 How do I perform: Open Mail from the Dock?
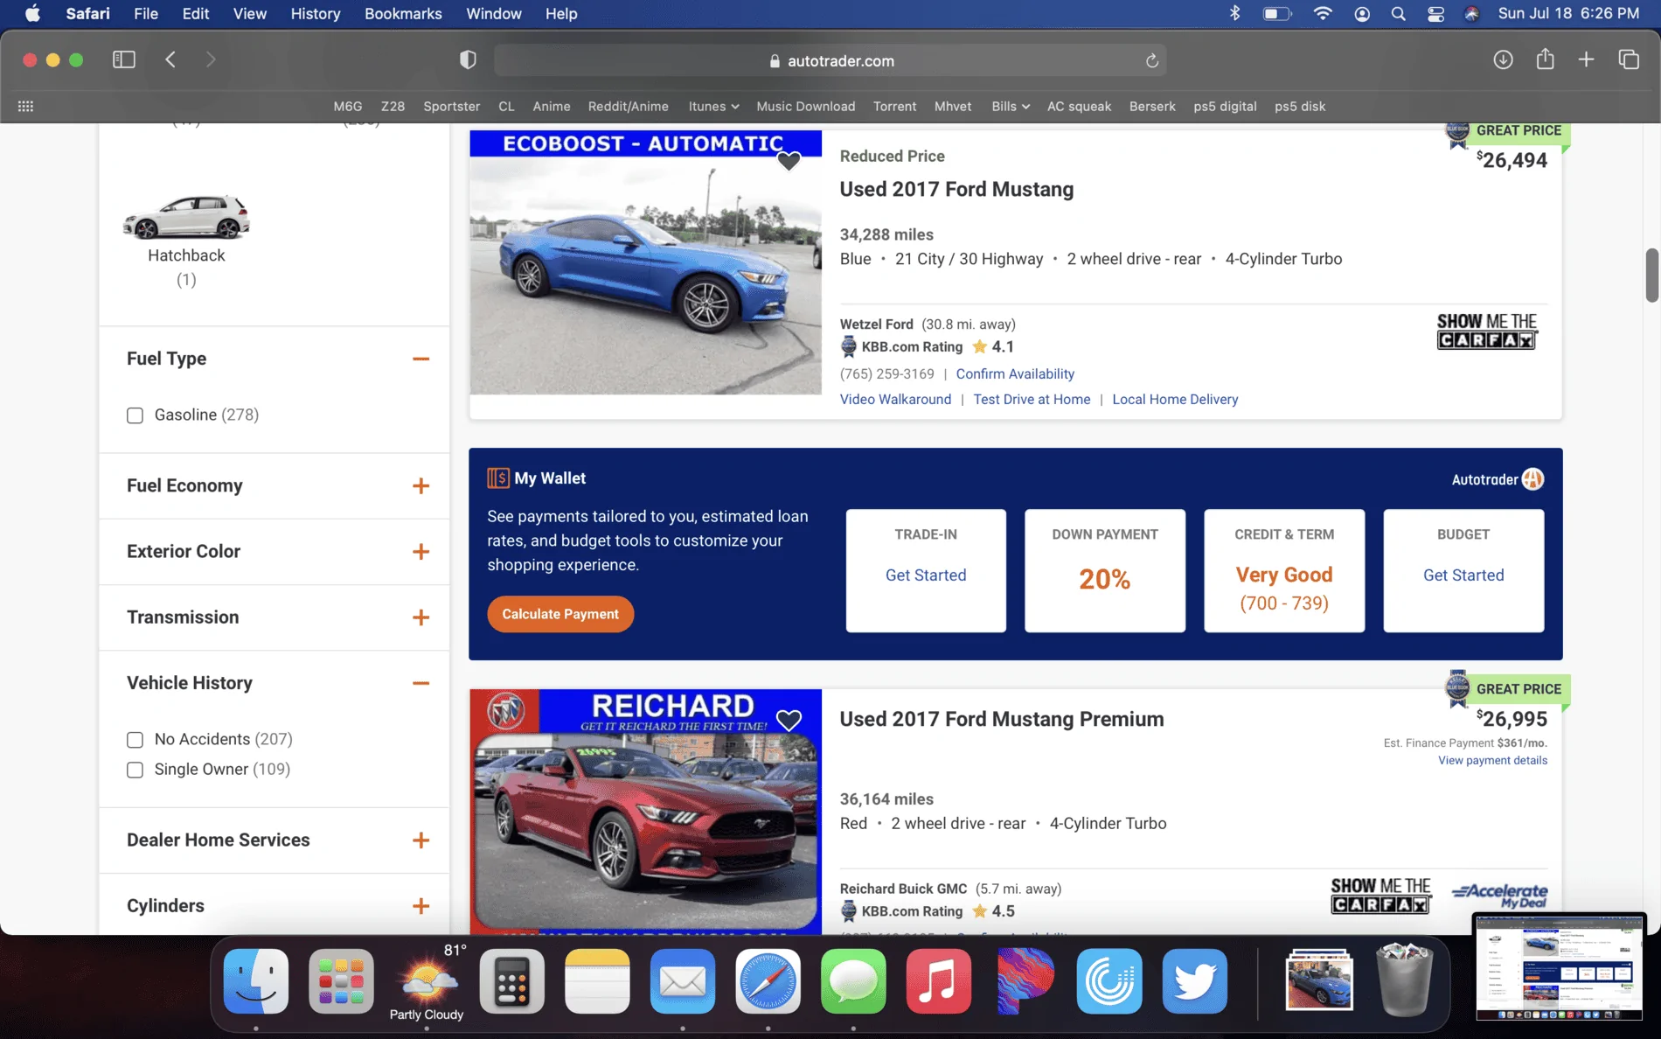point(683,980)
